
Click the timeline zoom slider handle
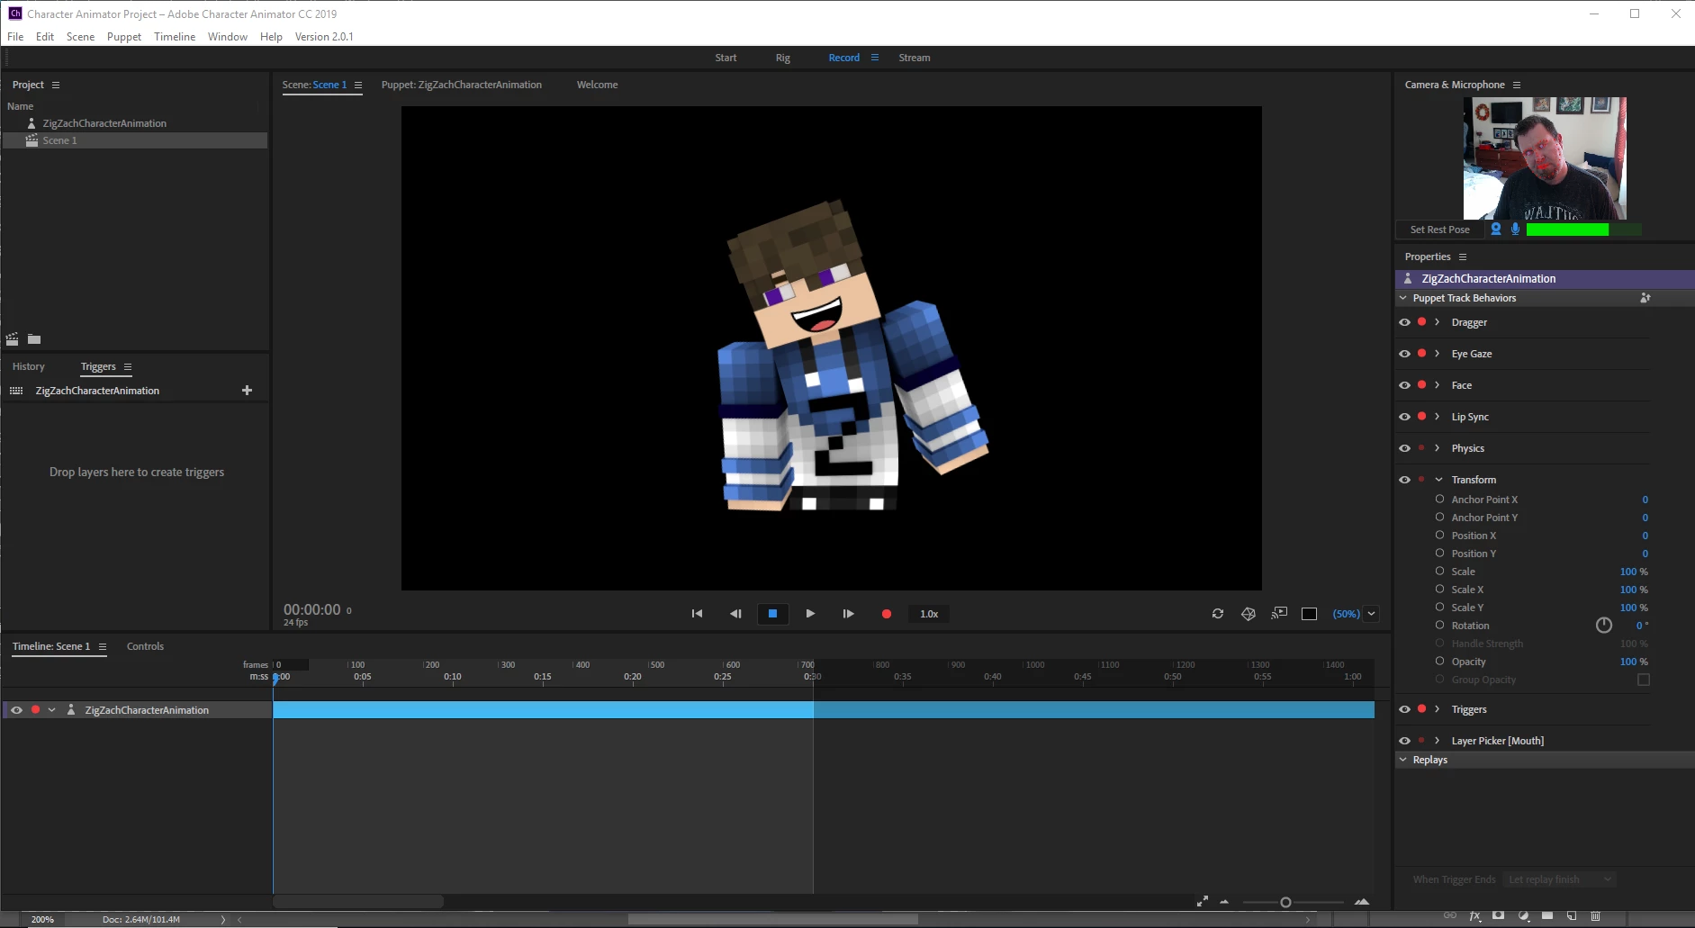[1285, 902]
